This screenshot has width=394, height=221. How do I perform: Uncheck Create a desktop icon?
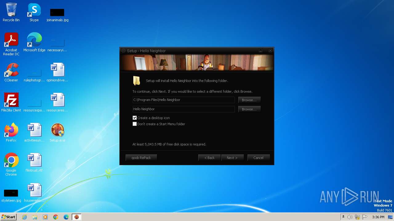(135, 118)
